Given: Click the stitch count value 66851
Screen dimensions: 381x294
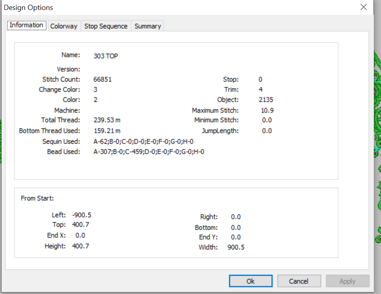Looking at the screenshot, I should pyautogui.click(x=103, y=79).
